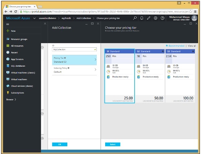
Task: Collapse the sidebar with hamburger menu
Action: [x=8, y=24]
